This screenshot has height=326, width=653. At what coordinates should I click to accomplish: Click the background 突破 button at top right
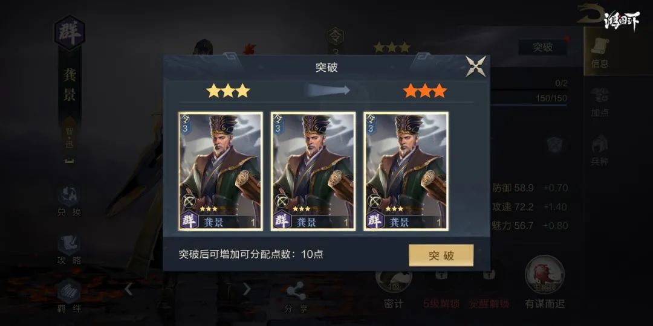(542, 47)
